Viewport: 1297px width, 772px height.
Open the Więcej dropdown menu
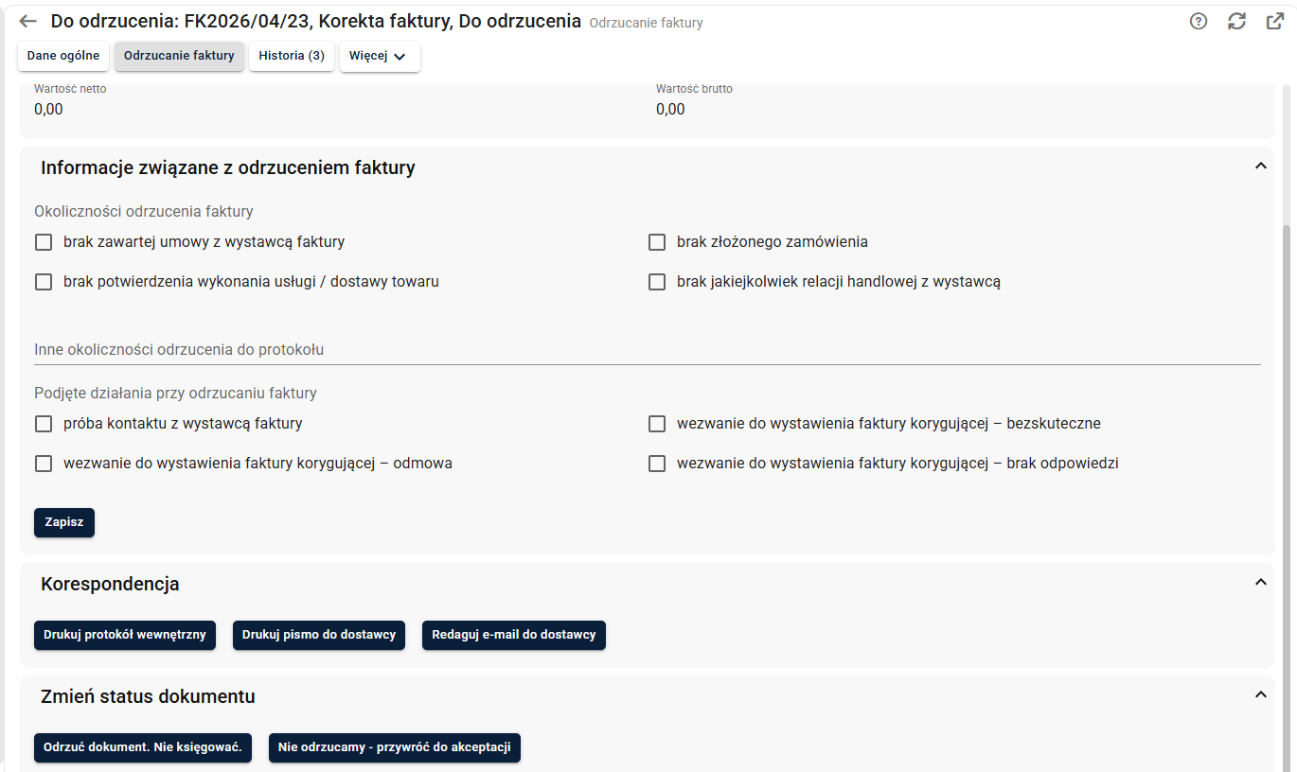coord(379,57)
